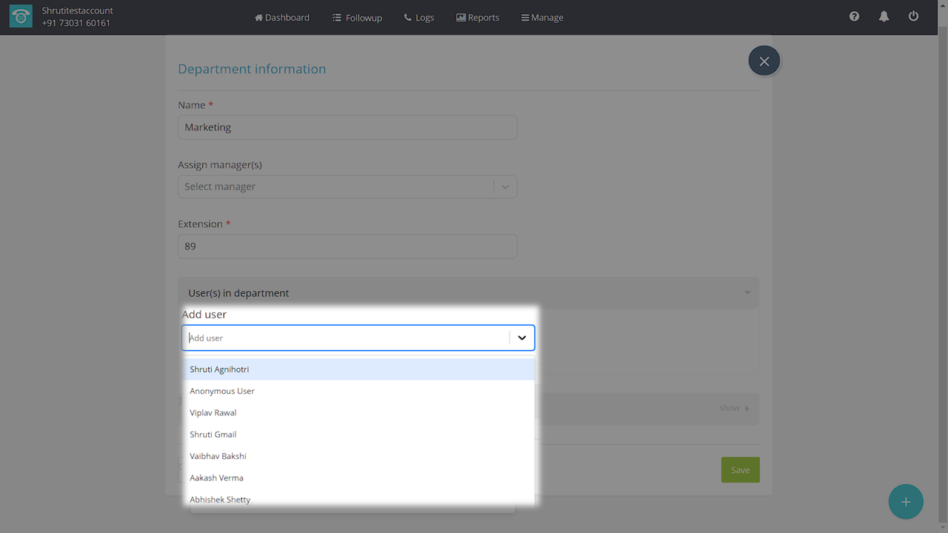Open the Logs menu item
The width and height of the screenshot is (948, 533).
click(419, 17)
